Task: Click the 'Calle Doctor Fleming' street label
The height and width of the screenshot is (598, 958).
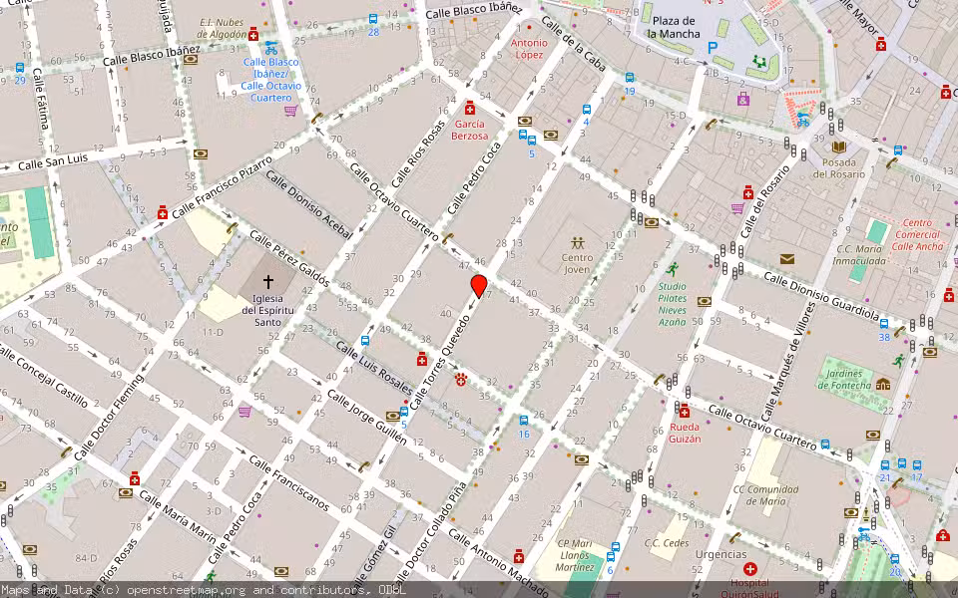Action: (x=110, y=417)
